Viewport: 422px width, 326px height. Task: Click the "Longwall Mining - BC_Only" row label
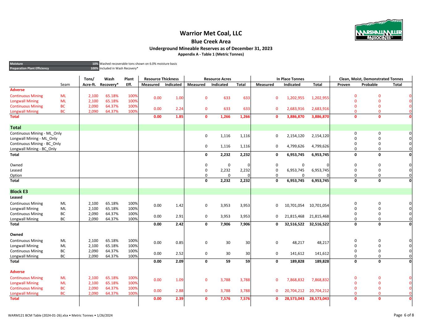33,149
